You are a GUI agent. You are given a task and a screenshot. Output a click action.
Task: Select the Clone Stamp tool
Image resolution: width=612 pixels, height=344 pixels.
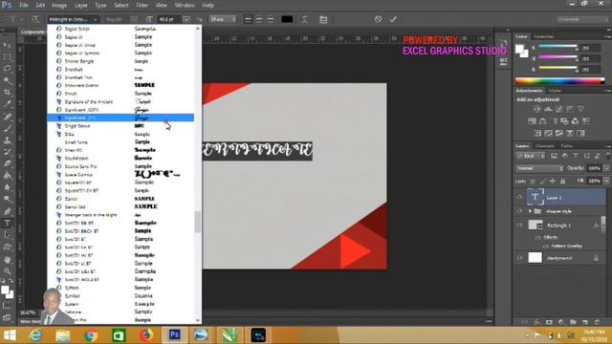point(7,140)
